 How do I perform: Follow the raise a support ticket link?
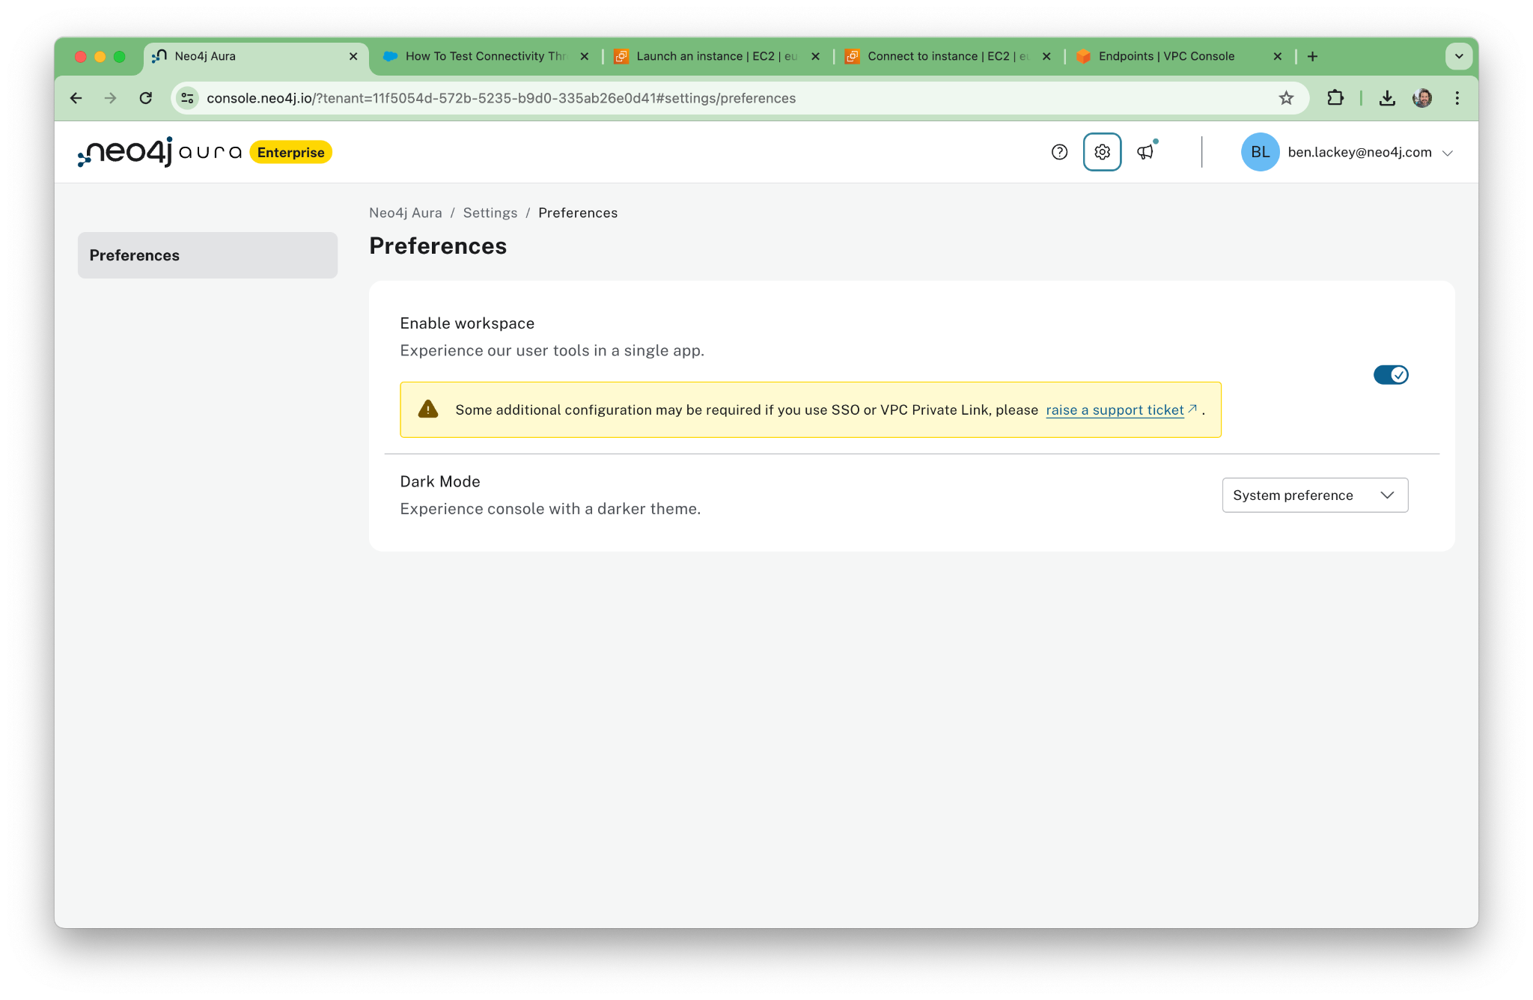(x=1115, y=409)
